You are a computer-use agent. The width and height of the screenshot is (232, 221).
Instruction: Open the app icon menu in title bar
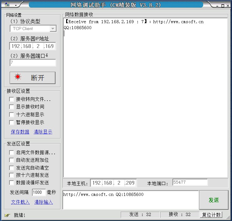pyautogui.click(x=7, y=5)
